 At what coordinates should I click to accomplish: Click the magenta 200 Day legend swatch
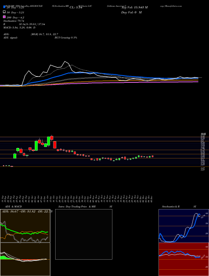pos(4,17)
